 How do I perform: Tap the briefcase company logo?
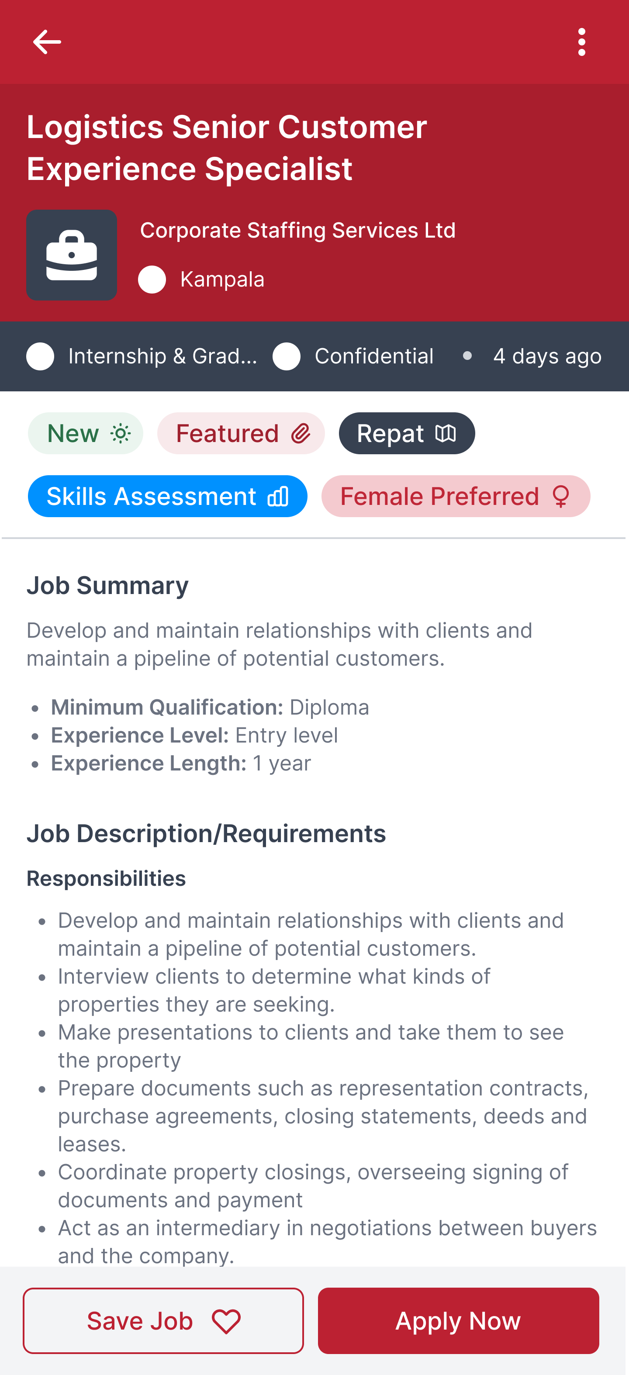click(x=72, y=255)
